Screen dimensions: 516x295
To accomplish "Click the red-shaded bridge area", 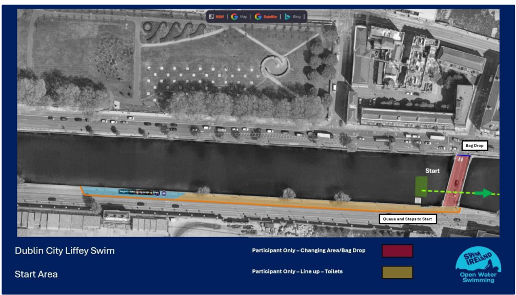I will 457,181.
